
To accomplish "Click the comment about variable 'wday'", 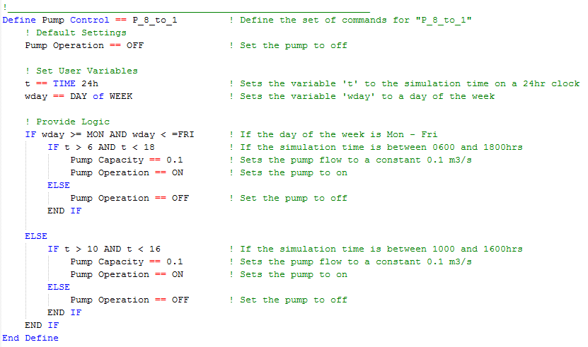I will 362,96.
